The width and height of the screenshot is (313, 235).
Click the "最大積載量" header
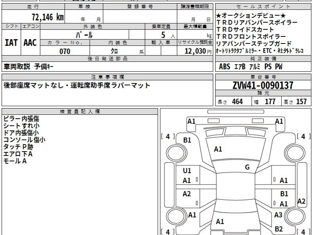(195, 26)
